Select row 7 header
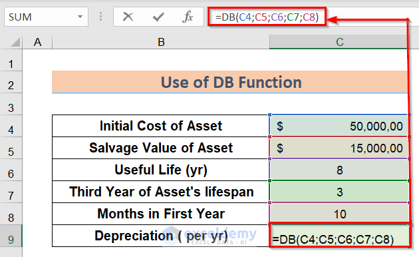Screen dimensions: 419x257 pyautogui.click(x=11, y=192)
